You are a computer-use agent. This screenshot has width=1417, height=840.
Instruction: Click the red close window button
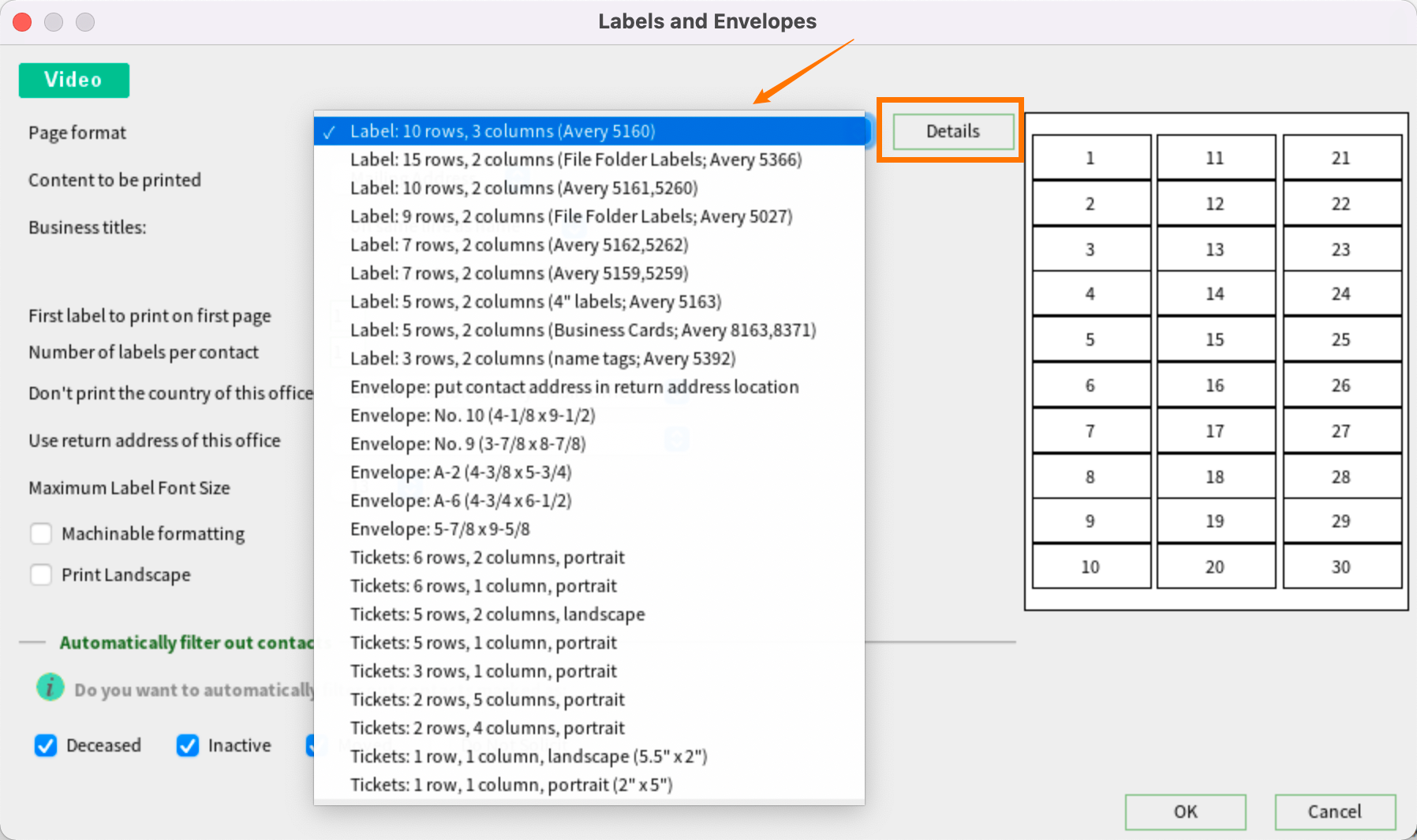pyautogui.click(x=22, y=22)
